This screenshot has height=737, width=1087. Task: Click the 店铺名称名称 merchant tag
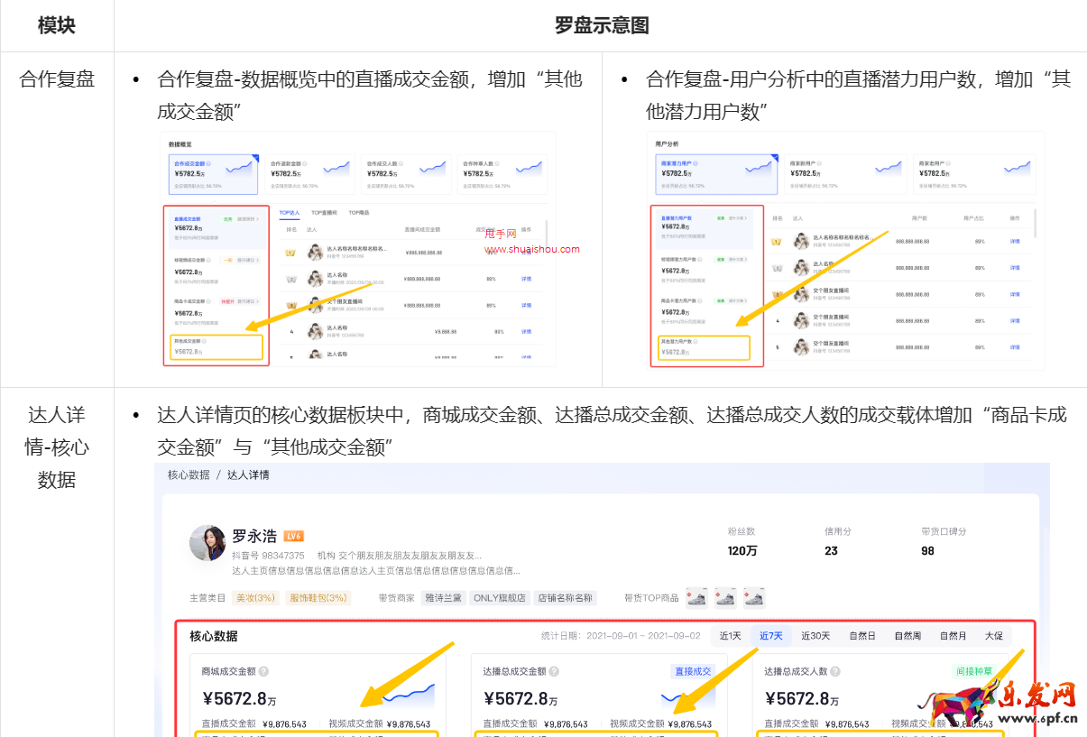click(566, 598)
